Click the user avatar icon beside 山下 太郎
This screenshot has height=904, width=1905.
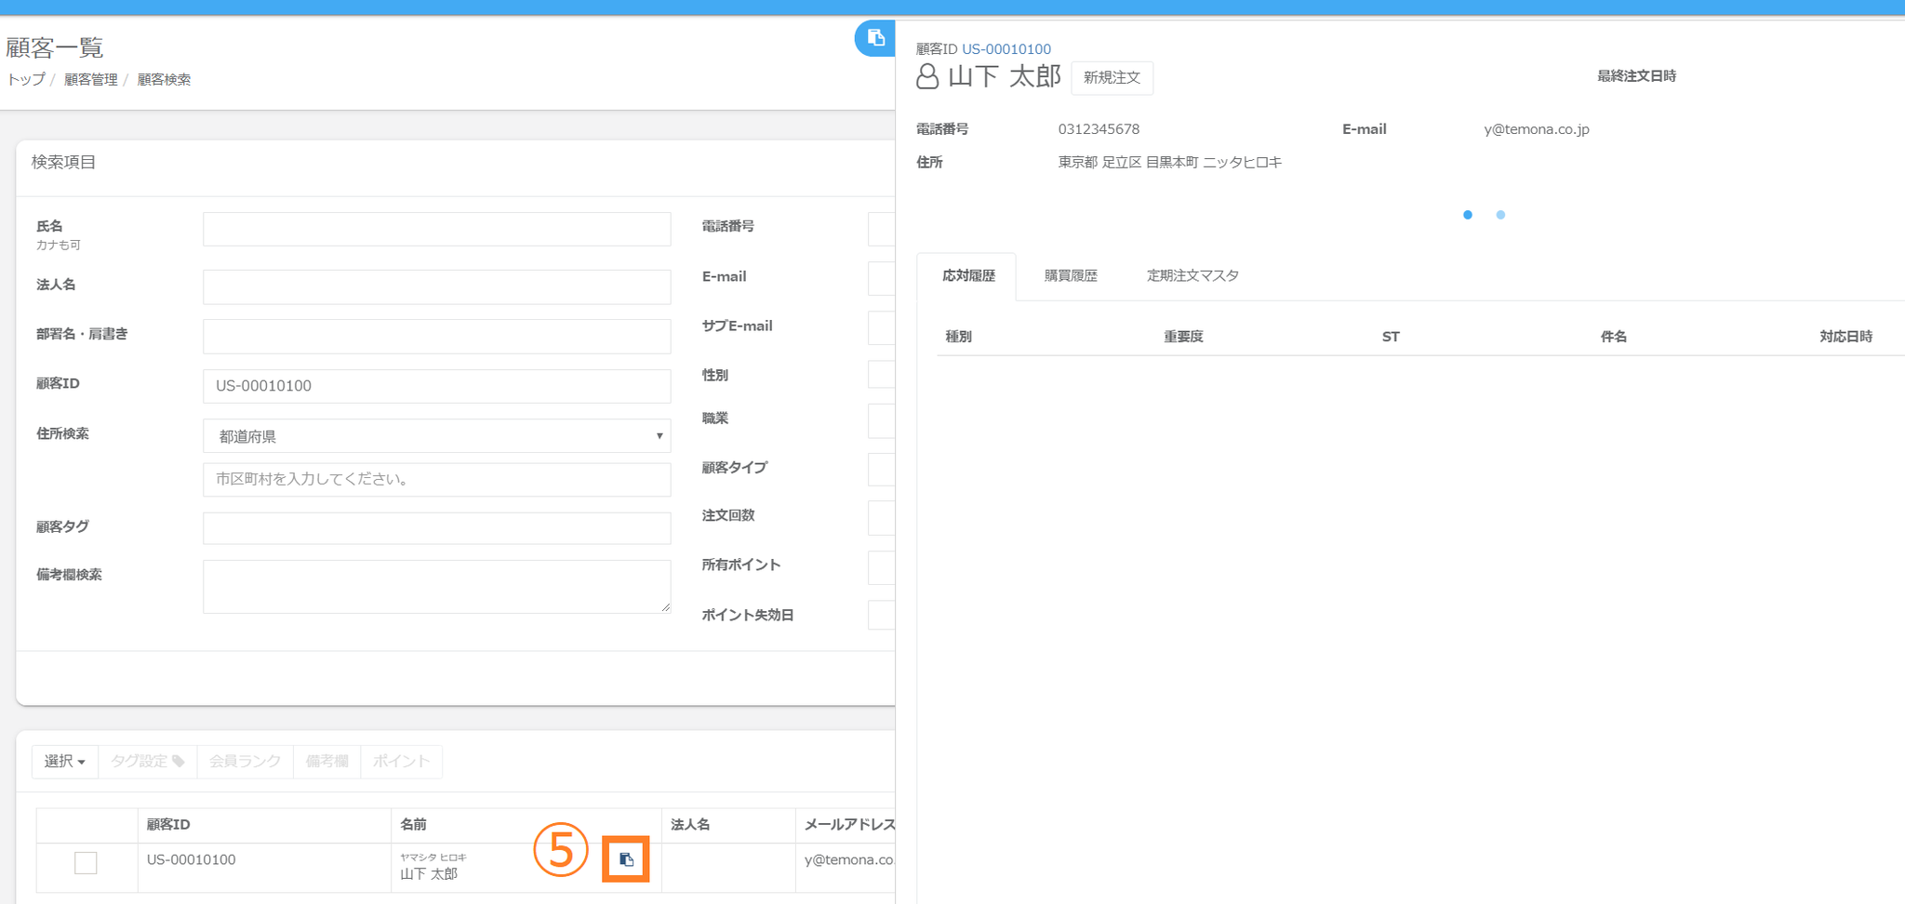927,76
